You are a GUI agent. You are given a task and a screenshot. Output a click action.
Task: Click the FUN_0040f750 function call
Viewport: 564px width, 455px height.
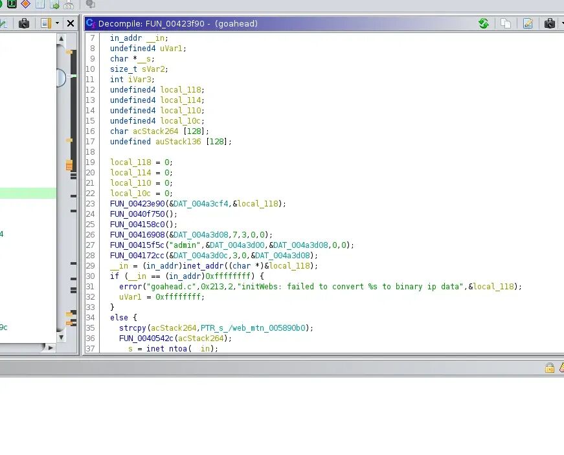[137, 214]
